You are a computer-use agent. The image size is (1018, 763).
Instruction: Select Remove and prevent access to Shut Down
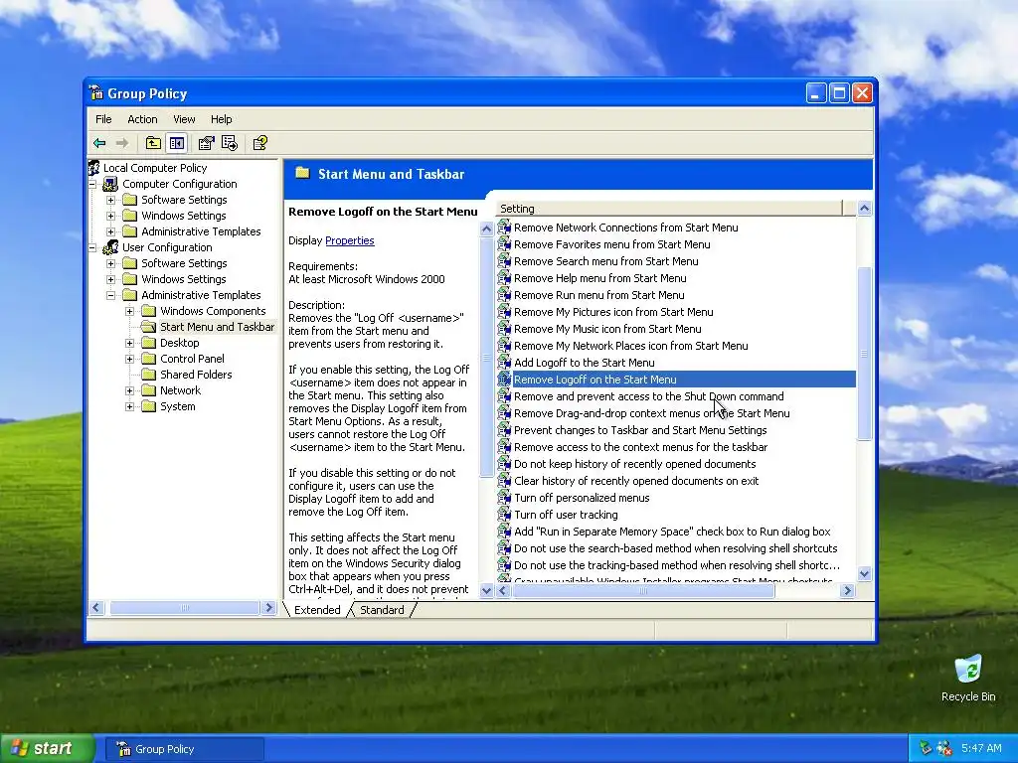(648, 396)
